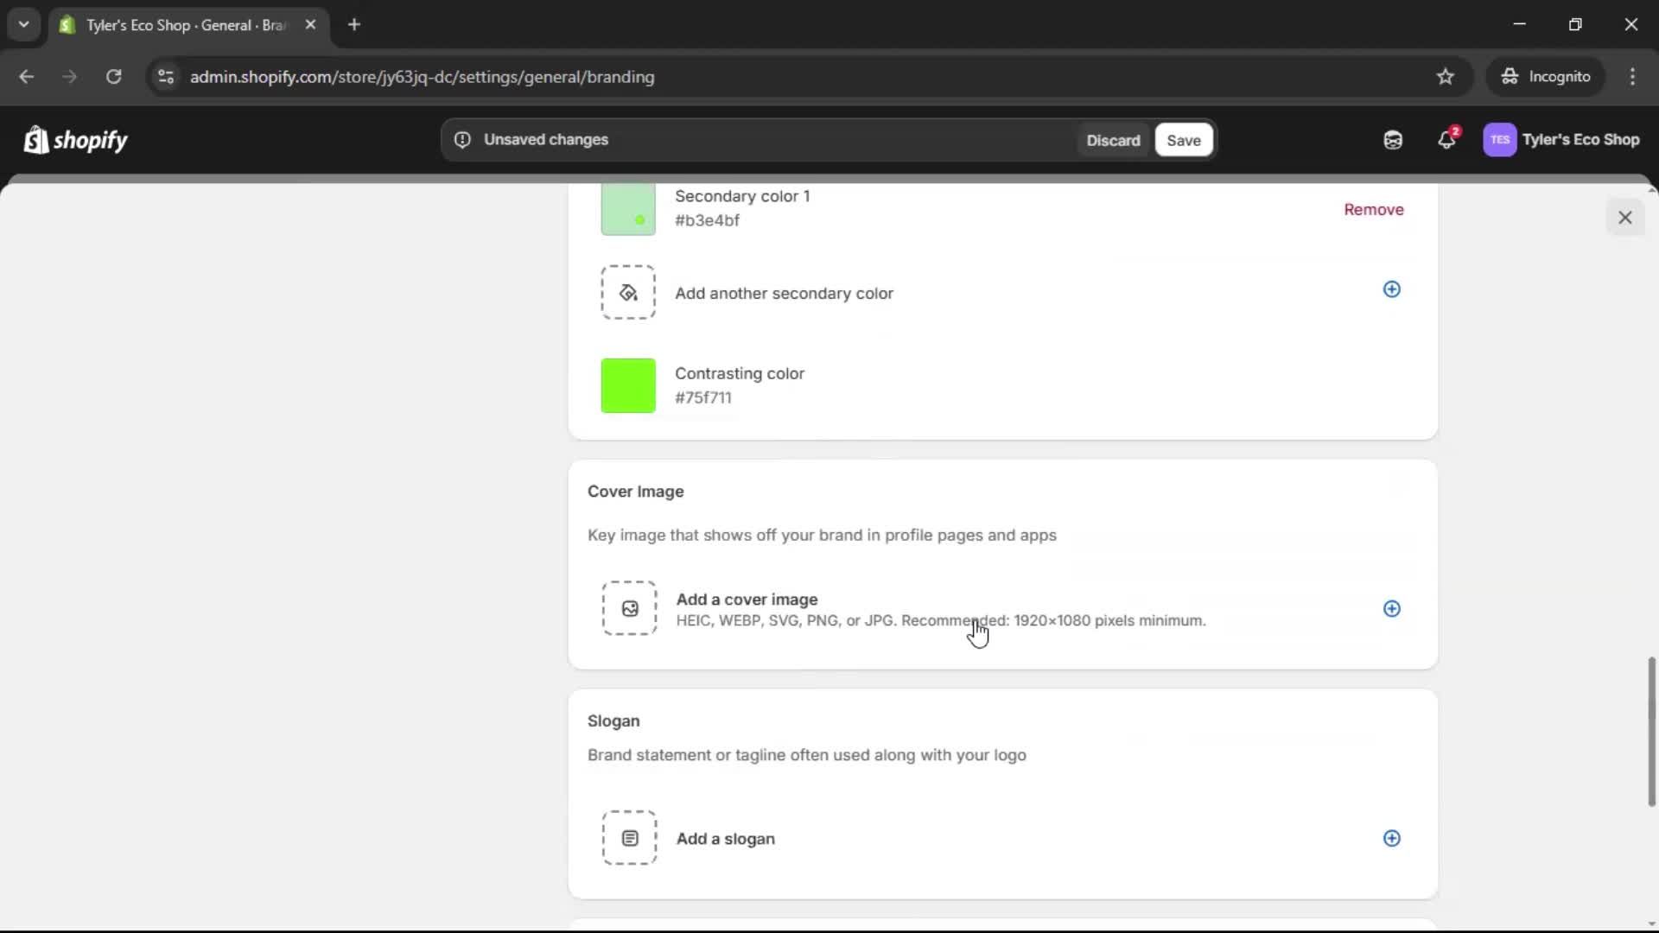Click the Add a cover image upload icon
The height and width of the screenshot is (933, 1659).
point(629,608)
